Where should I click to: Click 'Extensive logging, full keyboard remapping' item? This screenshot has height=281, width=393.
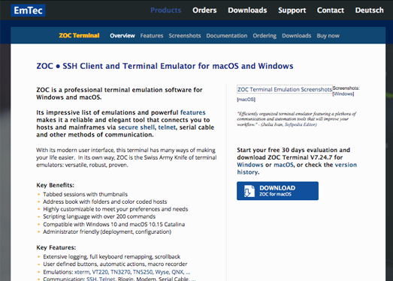[112, 257]
